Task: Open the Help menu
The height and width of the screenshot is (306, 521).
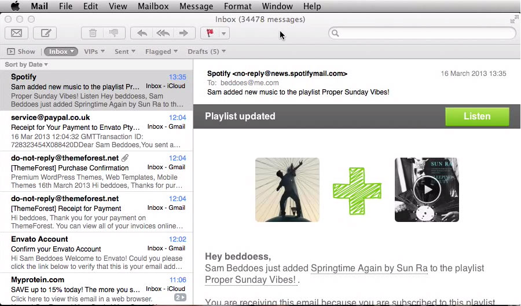Action: coord(311,6)
